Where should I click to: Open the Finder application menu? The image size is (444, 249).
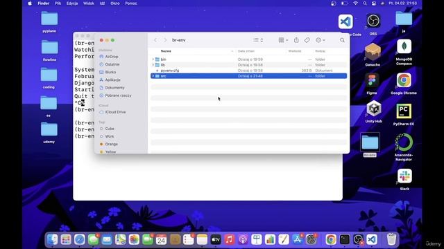tap(44, 3)
